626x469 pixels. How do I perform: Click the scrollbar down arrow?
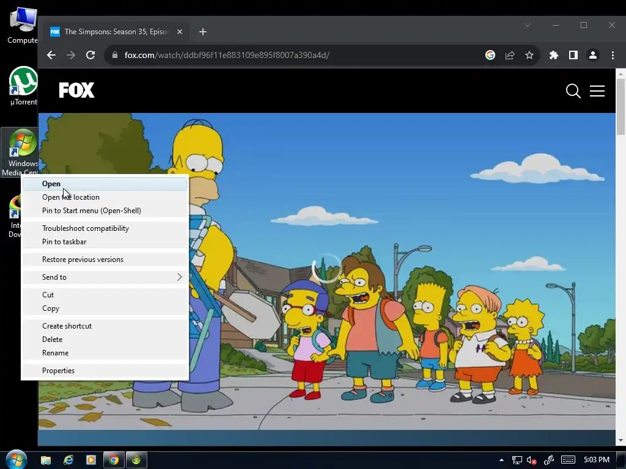coord(620,440)
